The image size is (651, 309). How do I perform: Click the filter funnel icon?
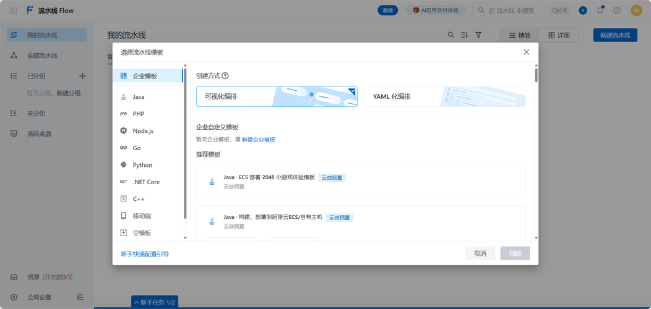[478, 35]
